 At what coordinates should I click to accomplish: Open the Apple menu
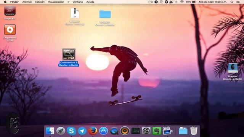[5, 2]
